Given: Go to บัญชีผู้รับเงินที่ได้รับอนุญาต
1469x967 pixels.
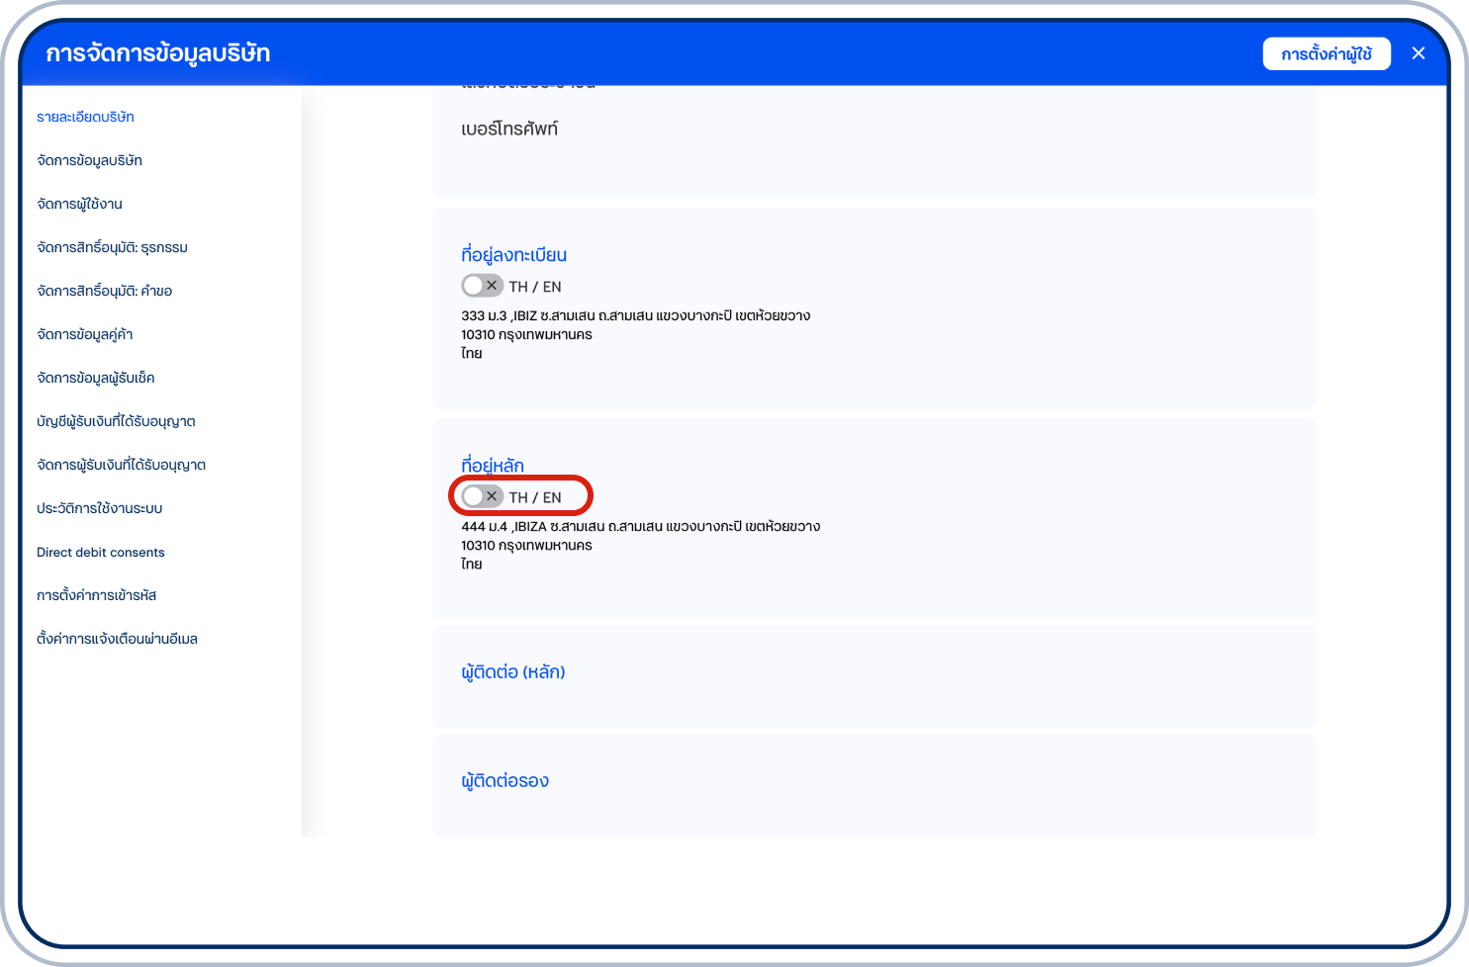Looking at the screenshot, I should [116, 421].
